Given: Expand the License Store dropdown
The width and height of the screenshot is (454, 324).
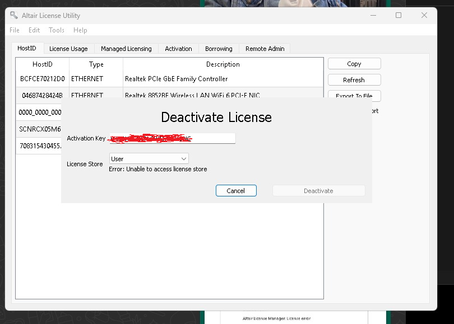Looking at the screenshot, I should pos(149,159).
